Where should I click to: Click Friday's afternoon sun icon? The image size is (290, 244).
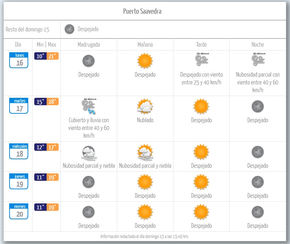201,212
